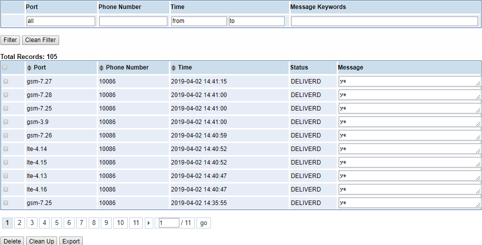Focus the Message Keywords filter field
482x245 pixels.
coord(384,21)
